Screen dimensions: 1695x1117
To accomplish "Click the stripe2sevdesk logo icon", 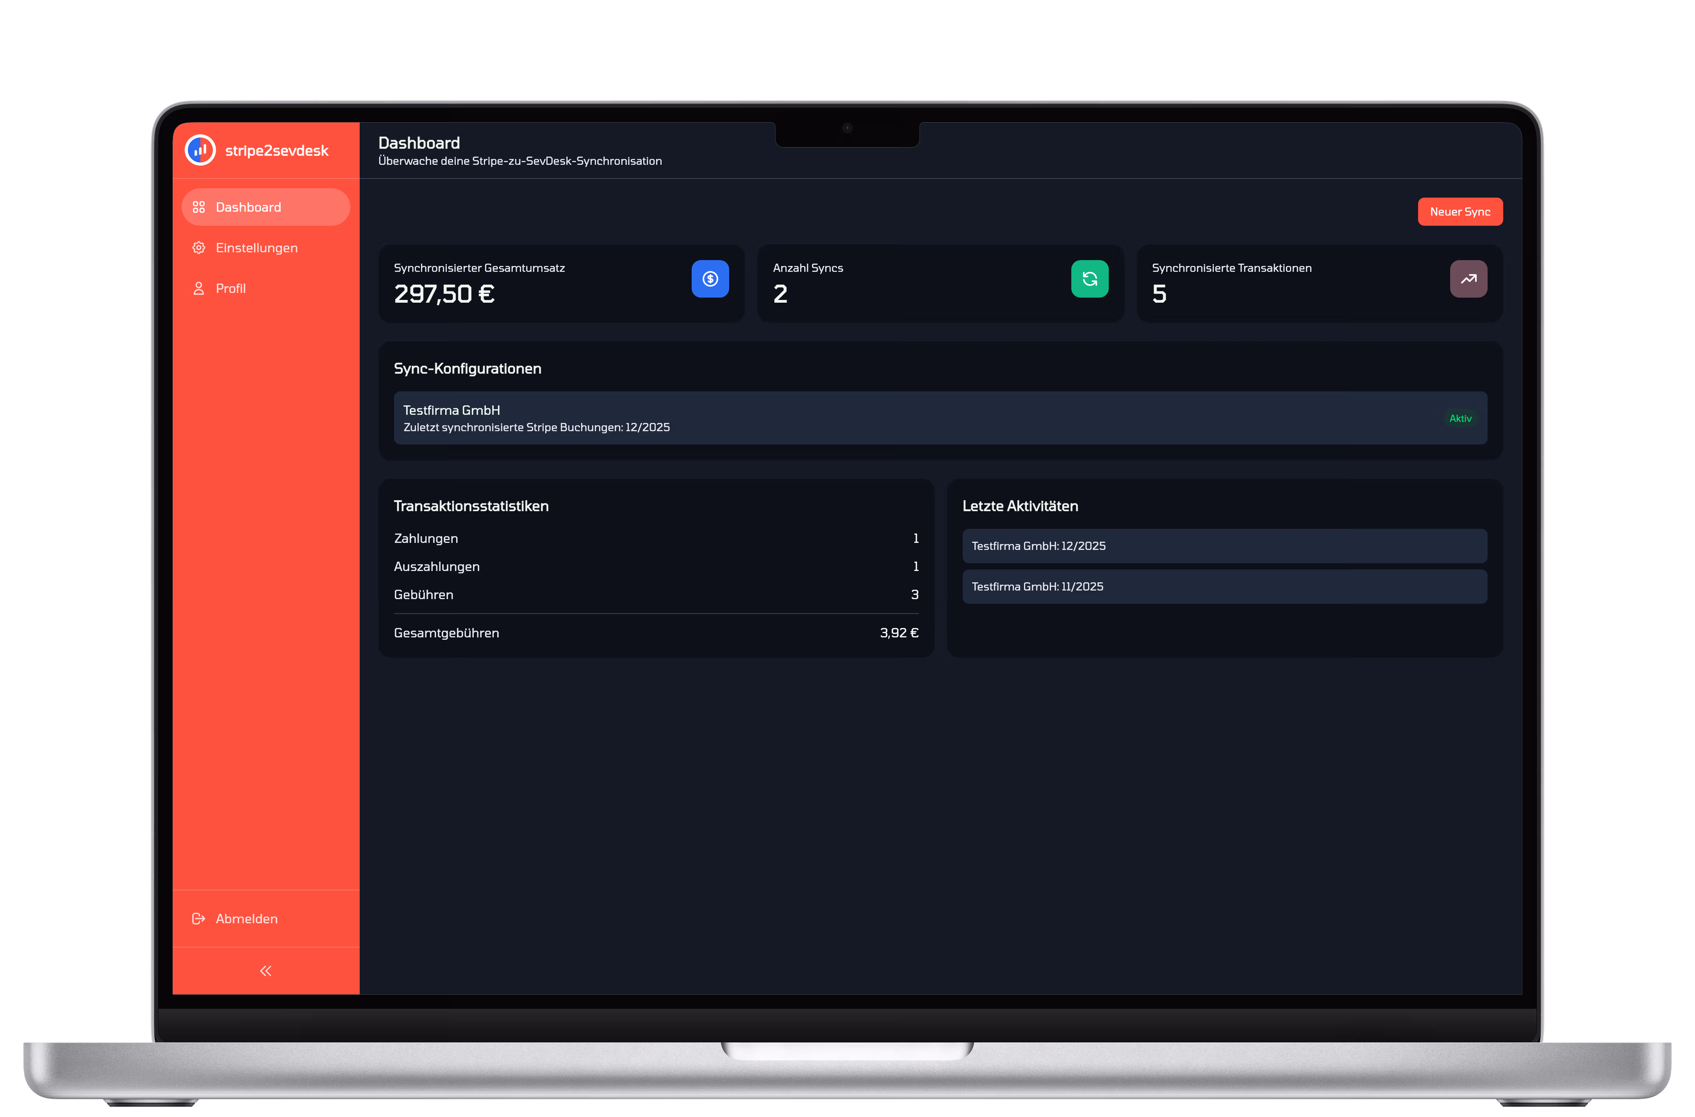I will point(200,150).
